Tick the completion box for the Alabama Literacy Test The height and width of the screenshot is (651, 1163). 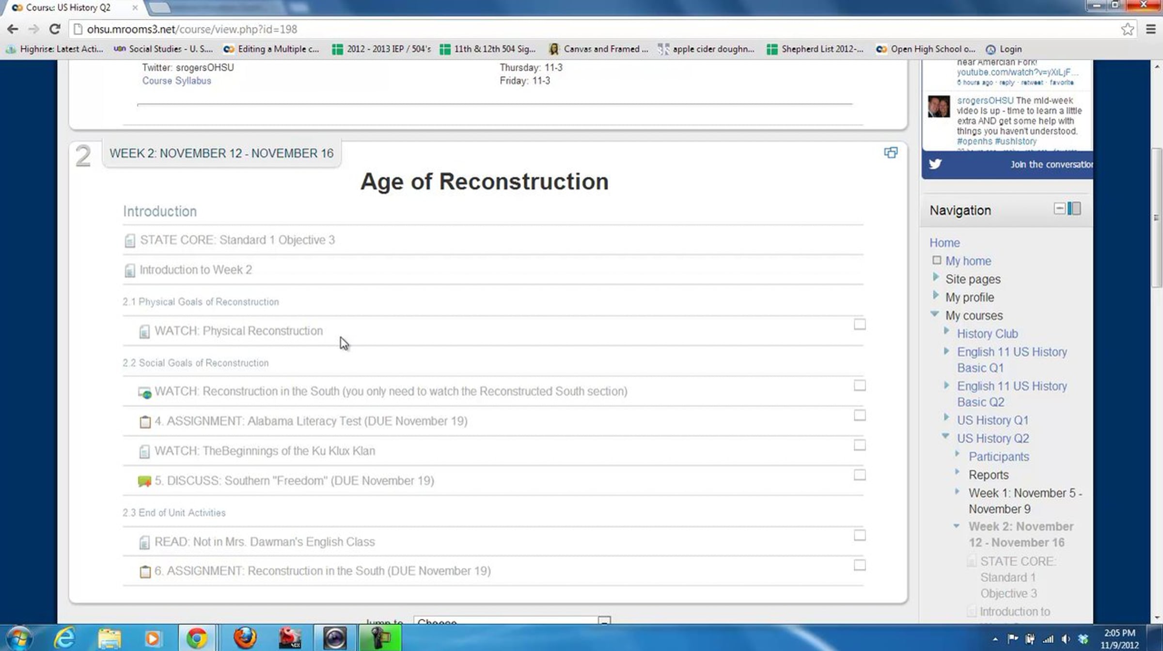[859, 416]
